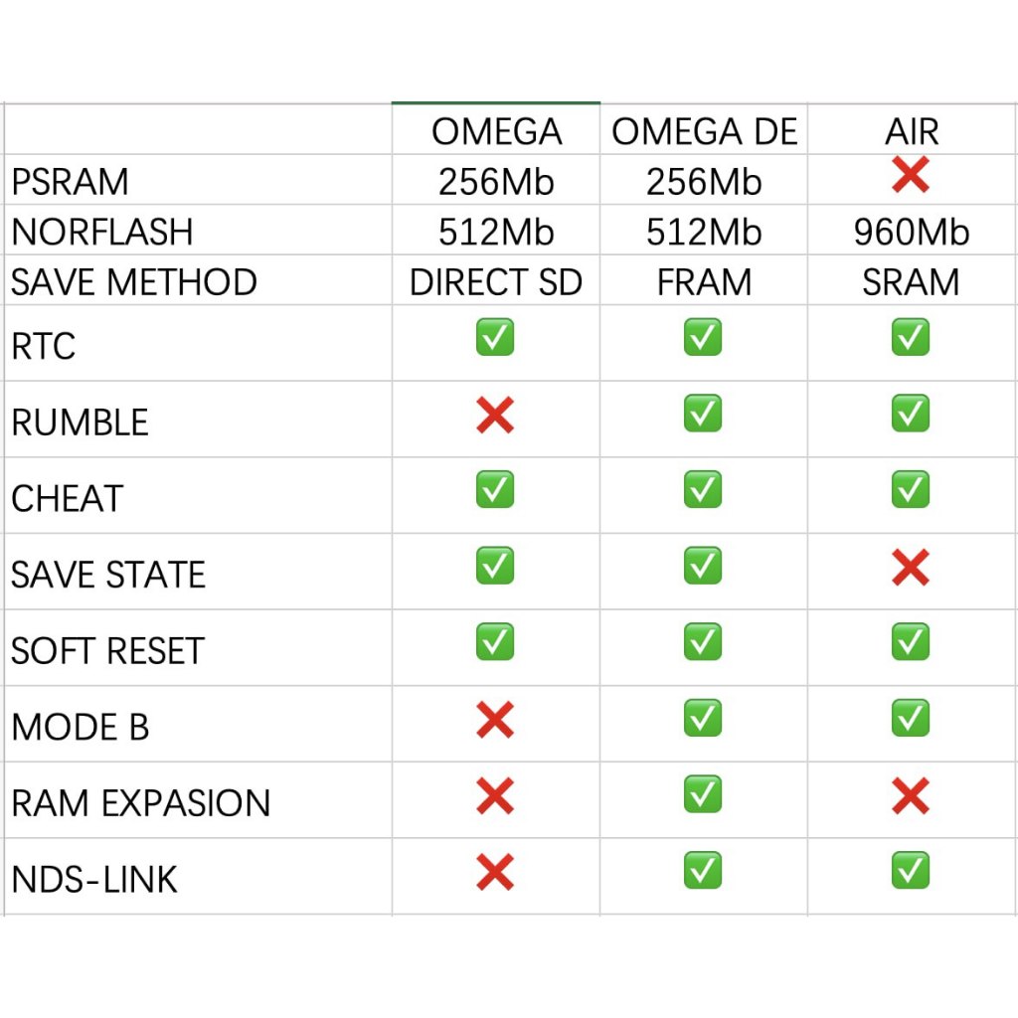Select the FRAM cell under OMEGA DE

[x=704, y=282]
